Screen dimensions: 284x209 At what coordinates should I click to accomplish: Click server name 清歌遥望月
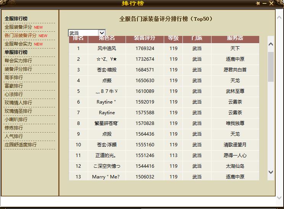pyautogui.click(x=235, y=145)
